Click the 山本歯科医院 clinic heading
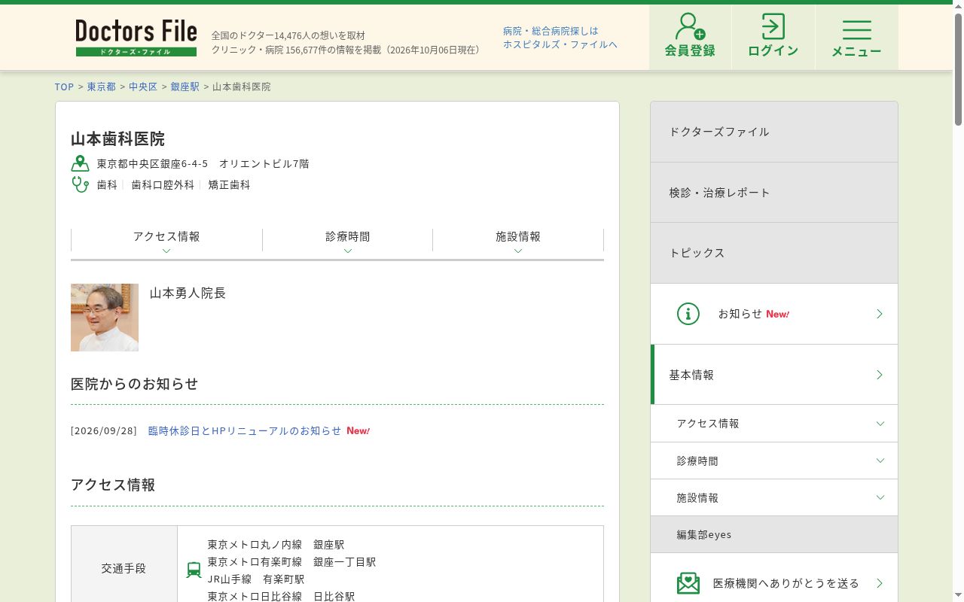Screen dimensions: 964x602 (x=117, y=138)
